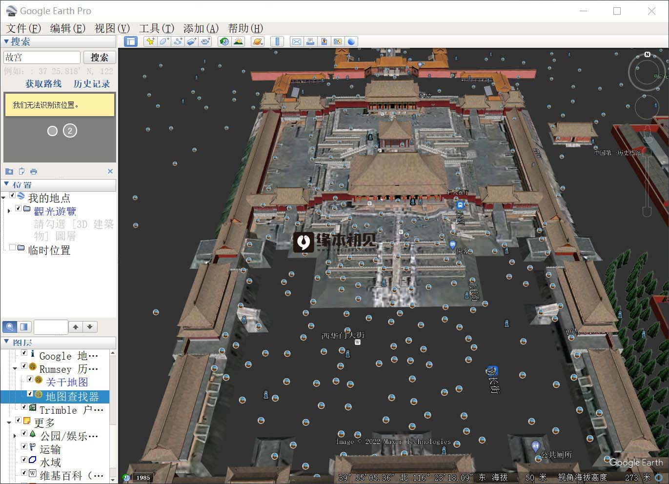The image size is (669, 484).
Task: Collapse the 我的地点 tree node
Action: 4,198
